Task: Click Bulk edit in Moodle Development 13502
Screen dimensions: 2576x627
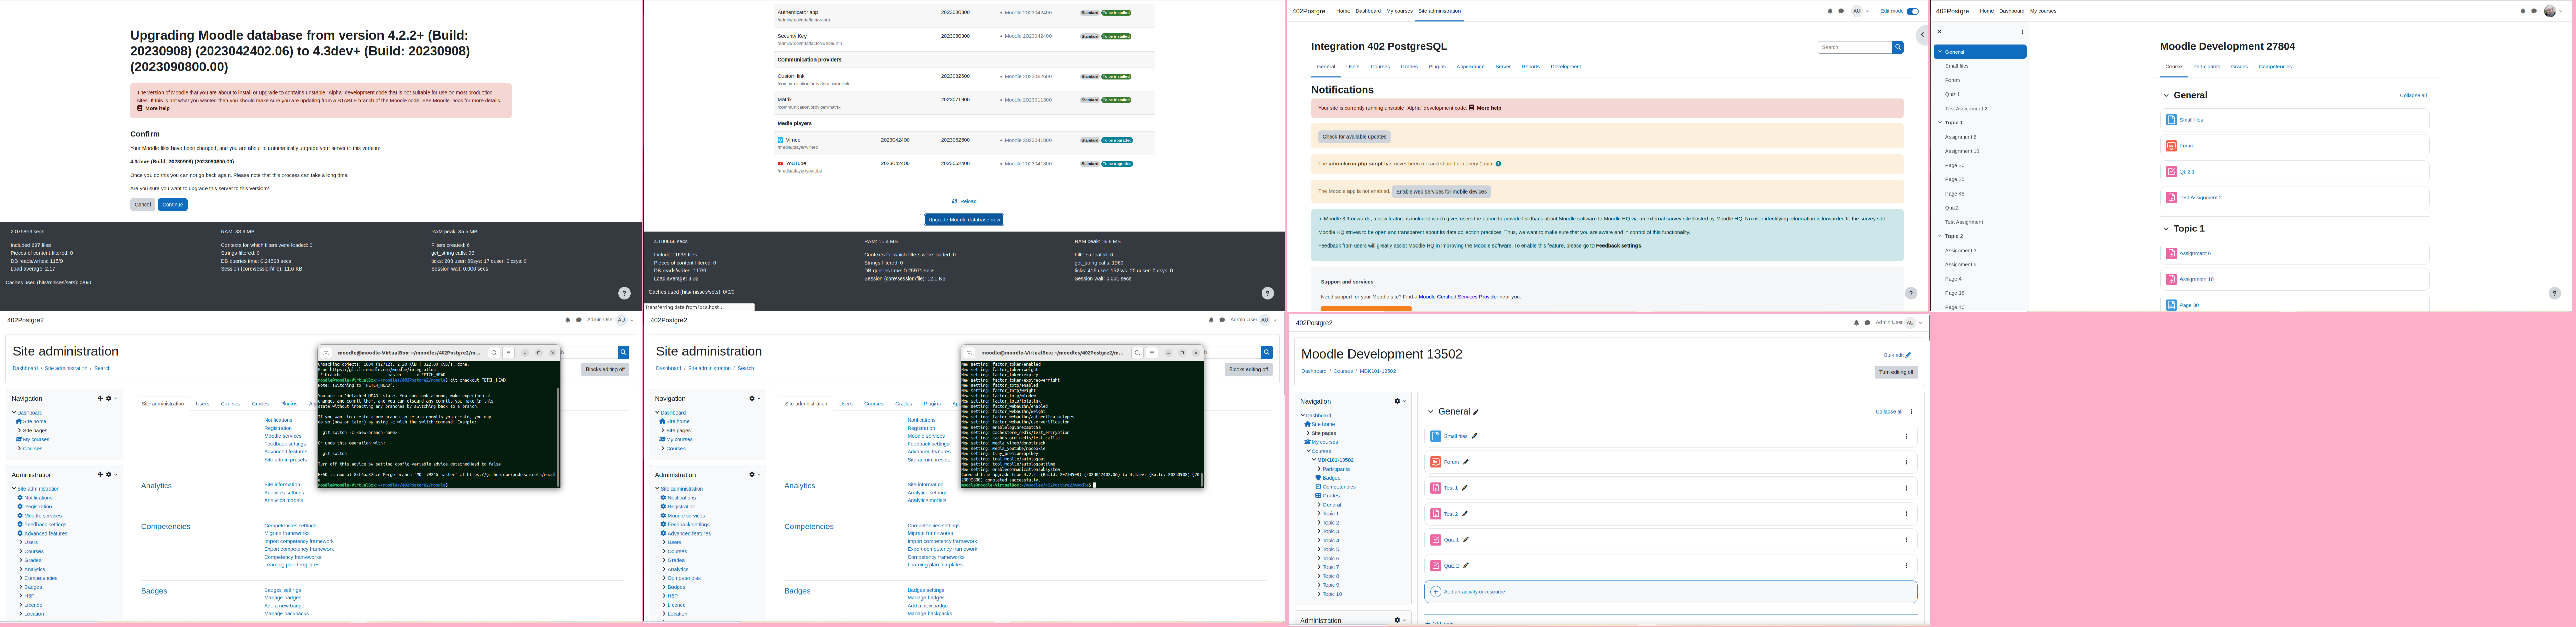Action: point(1897,355)
